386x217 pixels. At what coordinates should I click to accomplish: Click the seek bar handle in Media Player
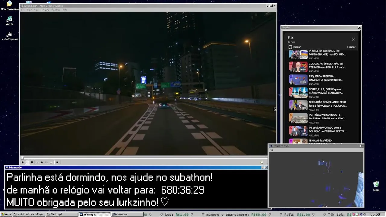[x=22, y=158]
